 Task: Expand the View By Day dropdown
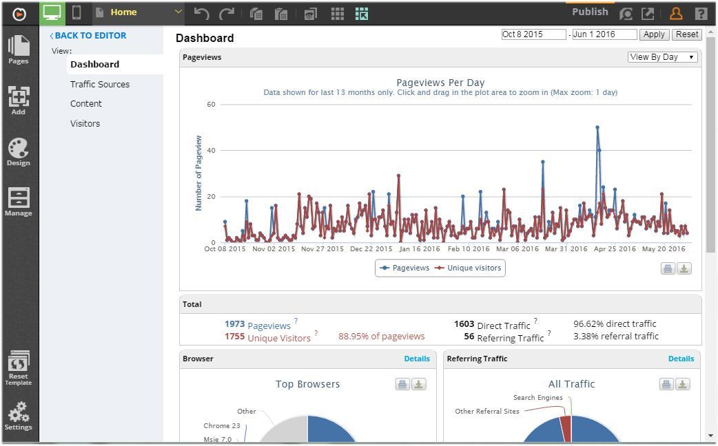(x=663, y=57)
